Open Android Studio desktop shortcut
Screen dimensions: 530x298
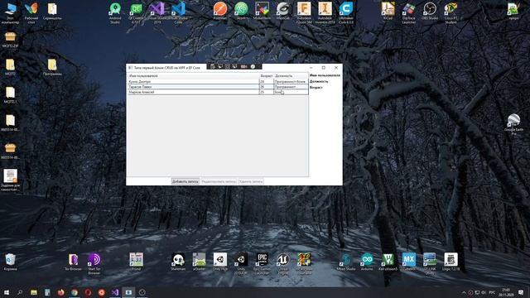(x=115, y=13)
